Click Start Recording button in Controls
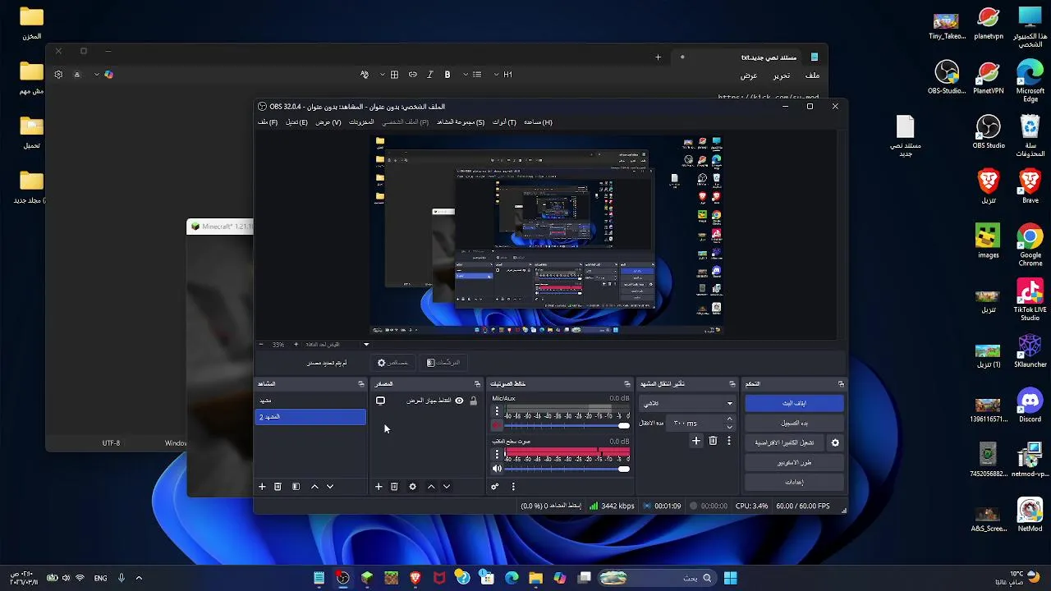The image size is (1051, 591). (794, 423)
